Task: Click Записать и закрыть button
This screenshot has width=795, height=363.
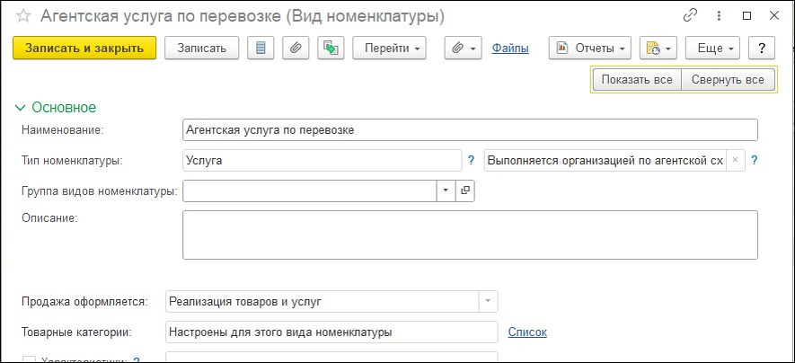Action: pos(84,49)
